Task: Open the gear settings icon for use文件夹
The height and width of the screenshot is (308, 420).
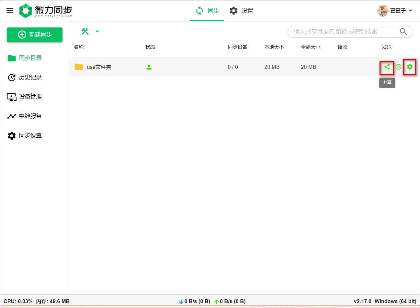Action: click(x=410, y=67)
